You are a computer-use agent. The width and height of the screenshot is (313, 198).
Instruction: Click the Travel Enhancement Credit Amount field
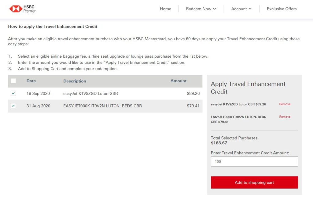click(254, 161)
